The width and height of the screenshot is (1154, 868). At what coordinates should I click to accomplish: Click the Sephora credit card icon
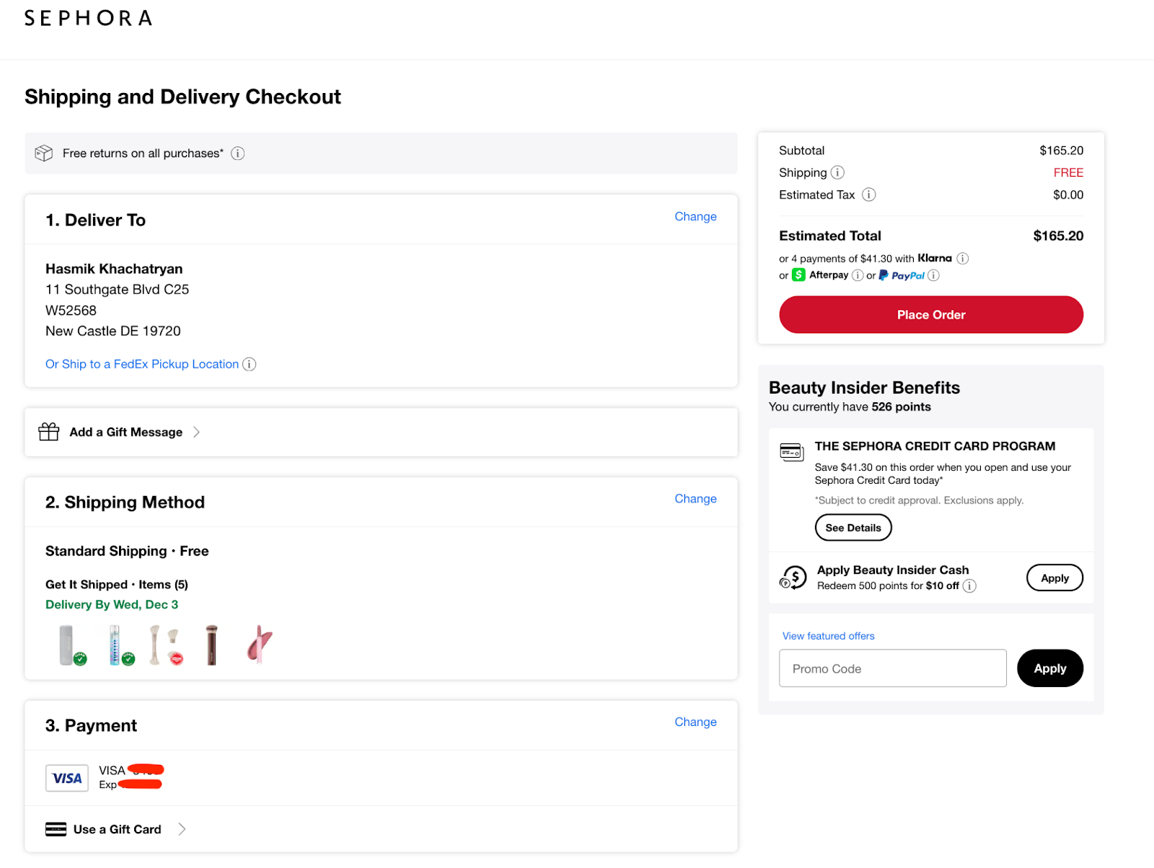pyautogui.click(x=791, y=452)
